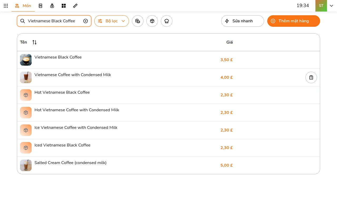Focus the search field containing Vietnamese Black Coffee
This screenshot has width=337, height=210.
(x=54, y=21)
